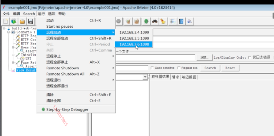Image resolution: width=274 pixels, height=136 pixels.
Task: Collapse the Scenario 1 tree node
Action: (x=9, y=32)
